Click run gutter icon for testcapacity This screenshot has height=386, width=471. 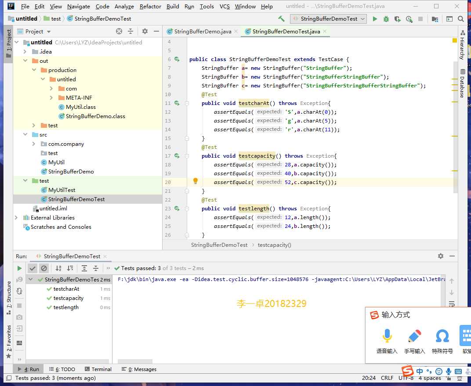[x=177, y=156]
